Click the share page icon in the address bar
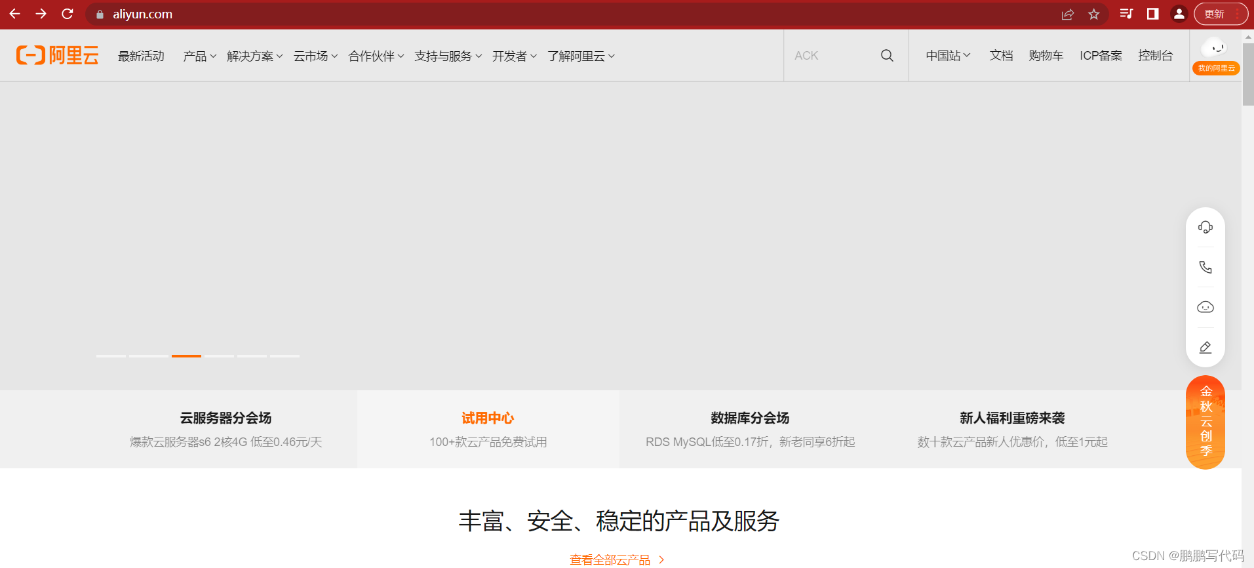Screen dimensions: 1254x568 pos(1068,14)
